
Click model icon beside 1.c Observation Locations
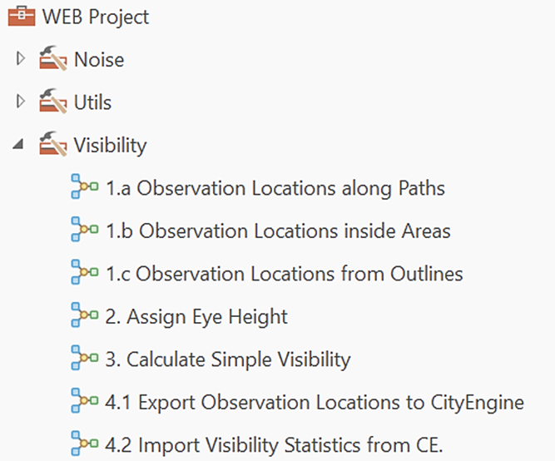click(85, 274)
